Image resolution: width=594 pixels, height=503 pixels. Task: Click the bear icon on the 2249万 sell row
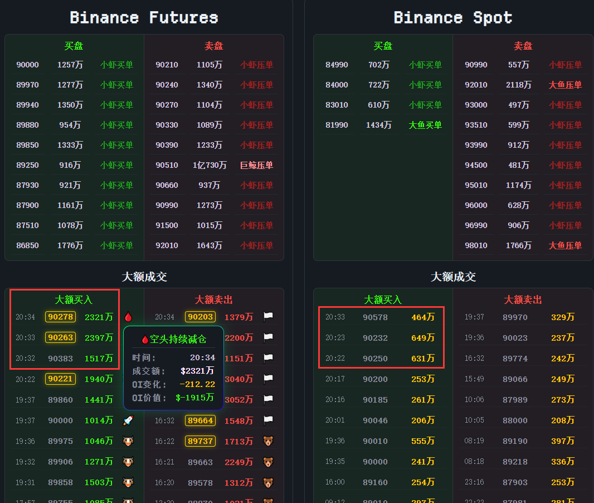(268, 462)
